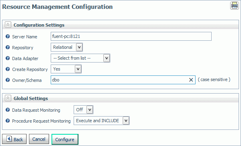Open Data Request Monitoring Off dropdown

click(83, 110)
